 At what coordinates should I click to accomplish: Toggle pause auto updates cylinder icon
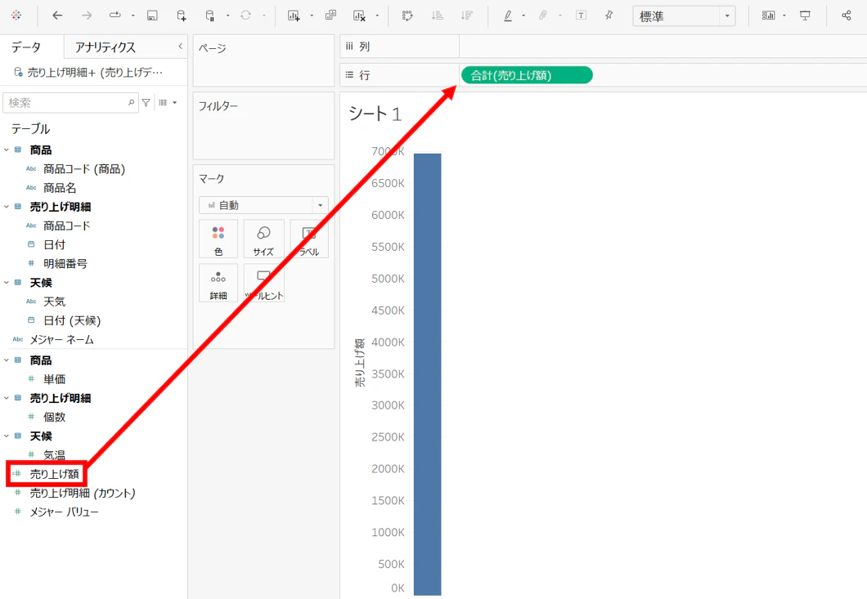209,16
